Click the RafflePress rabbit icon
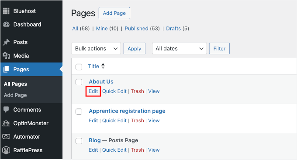This screenshot has width=297, height=160. point(6,150)
